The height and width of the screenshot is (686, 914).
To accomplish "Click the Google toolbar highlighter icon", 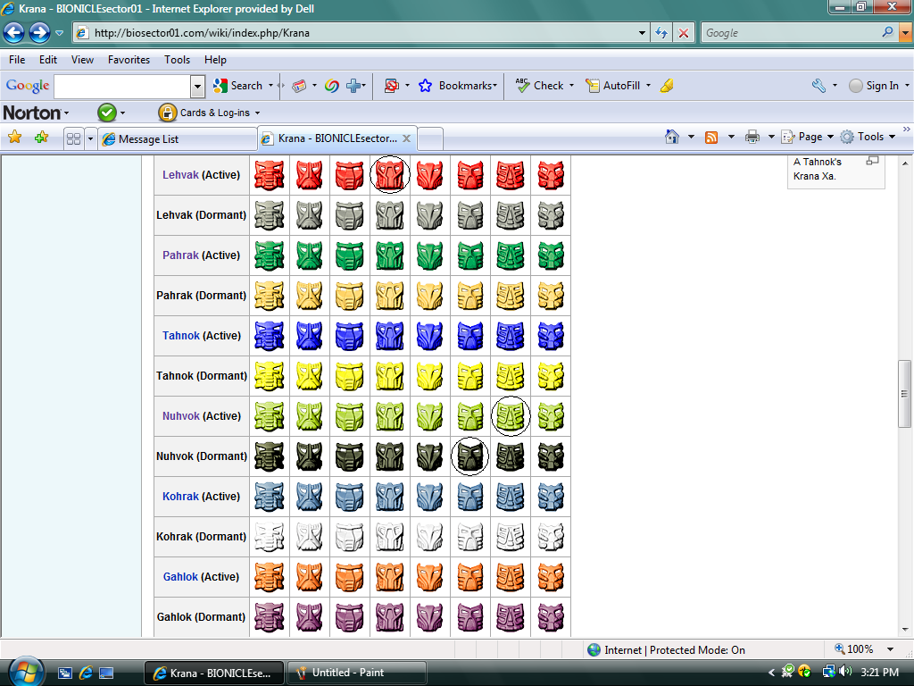I will [x=667, y=86].
